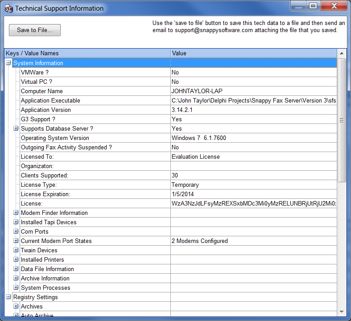This screenshot has height=321, width=351.
Task: Expand the Com Ports node
Action: [x=16, y=231]
